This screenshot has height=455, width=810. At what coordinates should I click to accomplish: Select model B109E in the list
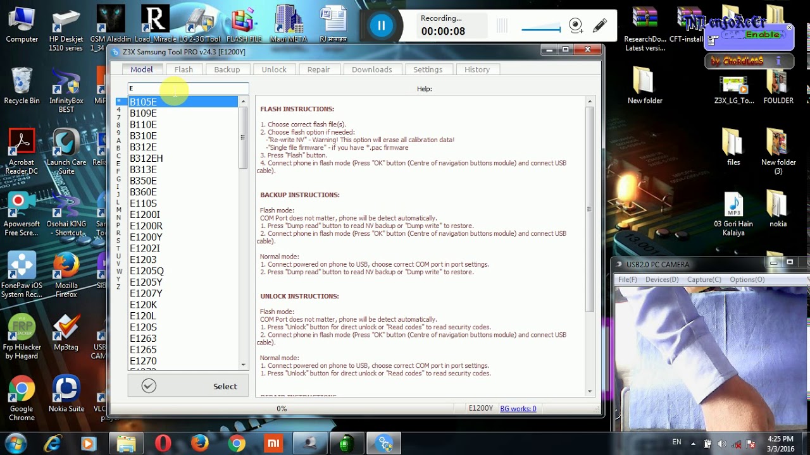coord(184,113)
